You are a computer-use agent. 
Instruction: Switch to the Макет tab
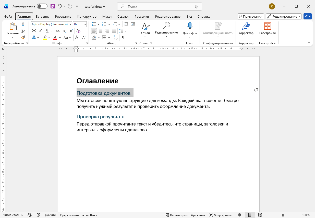(107, 17)
